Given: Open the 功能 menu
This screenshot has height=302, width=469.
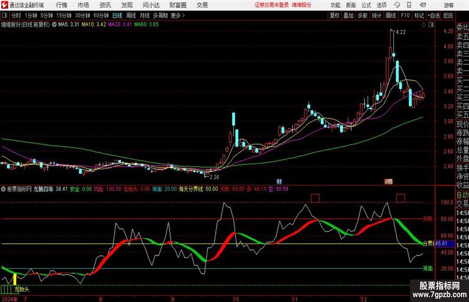Looking at the screenshot, I should click(x=335, y=5).
